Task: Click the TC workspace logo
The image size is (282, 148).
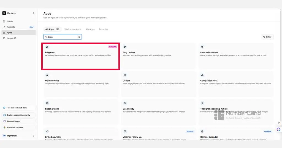Action: (4, 13)
